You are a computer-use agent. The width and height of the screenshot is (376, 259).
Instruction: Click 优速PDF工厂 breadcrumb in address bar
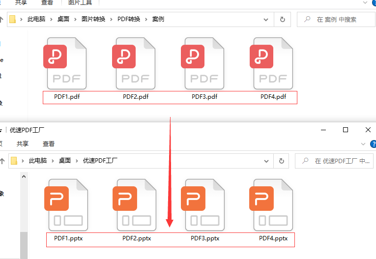point(100,161)
